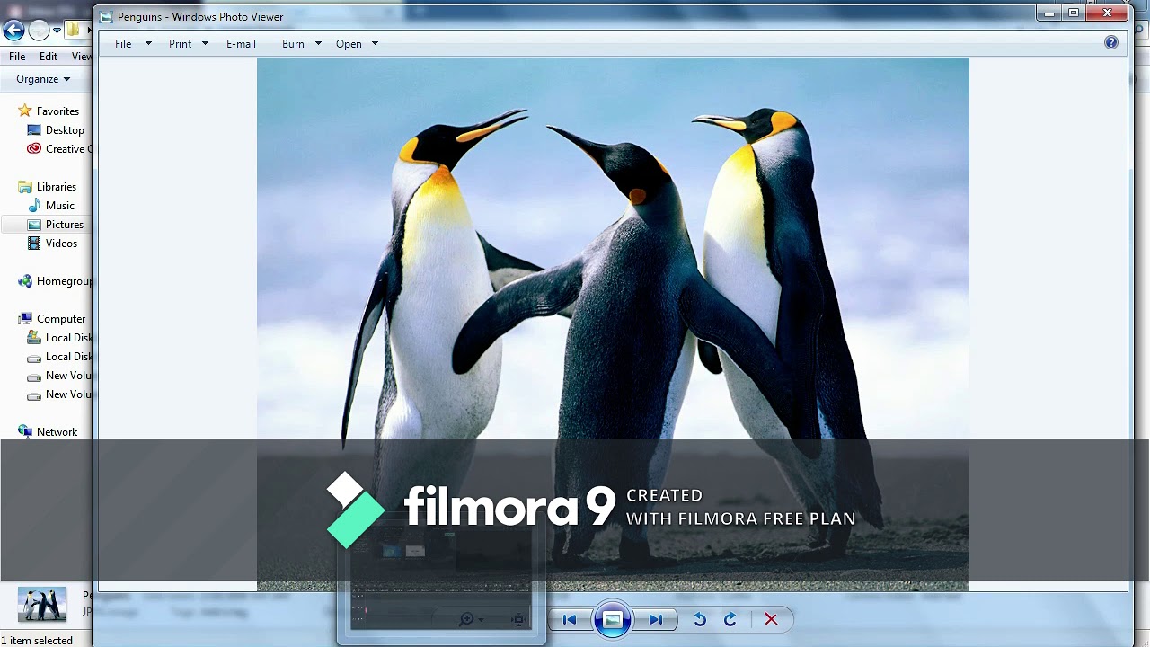Select Favorites in the navigation pane
Screen dimensions: 1150x647
click(57, 111)
